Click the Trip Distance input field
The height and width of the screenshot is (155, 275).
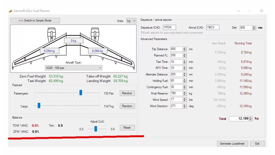pyautogui.click(x=176, y=49)
